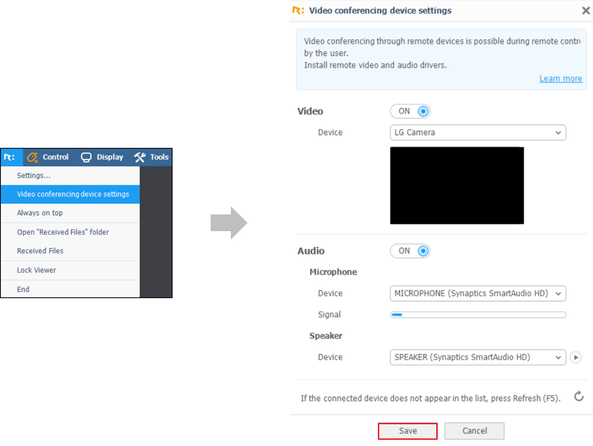The image size is (593, 446).
Task: Expand the LG Camera device dropdown
Action: click(478, 133)
